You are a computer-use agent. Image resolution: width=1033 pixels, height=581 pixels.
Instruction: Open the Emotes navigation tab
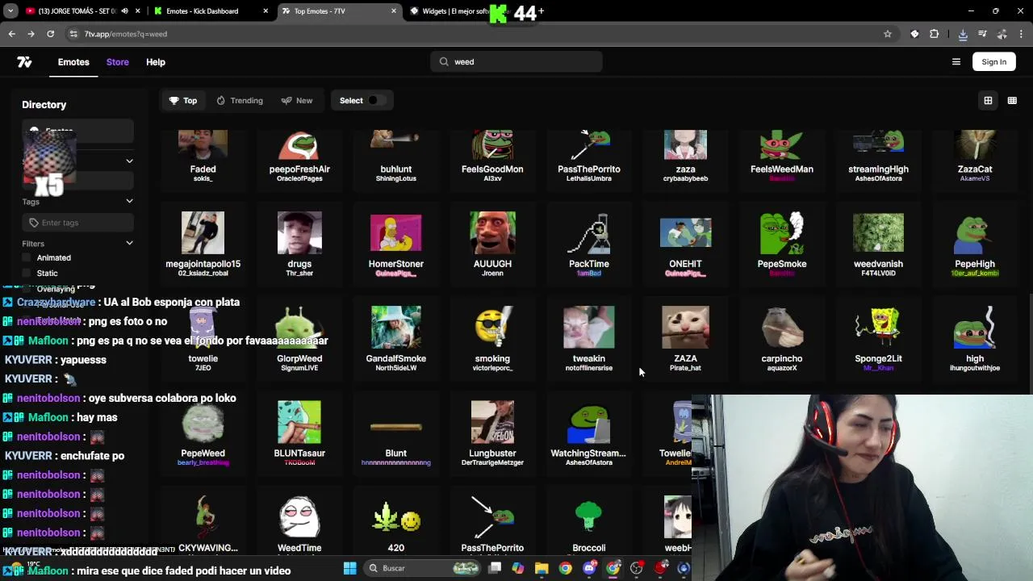(73, 62)
